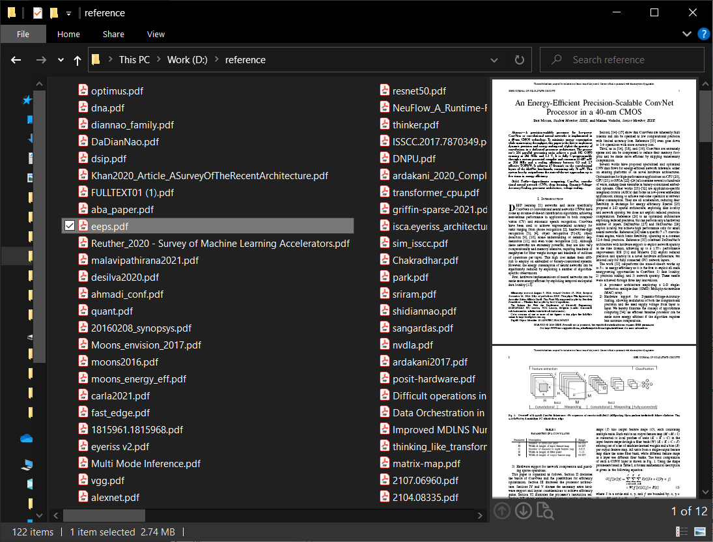Click the Help question mark icon
Screen dimensions: 713x542
(703, 34)
